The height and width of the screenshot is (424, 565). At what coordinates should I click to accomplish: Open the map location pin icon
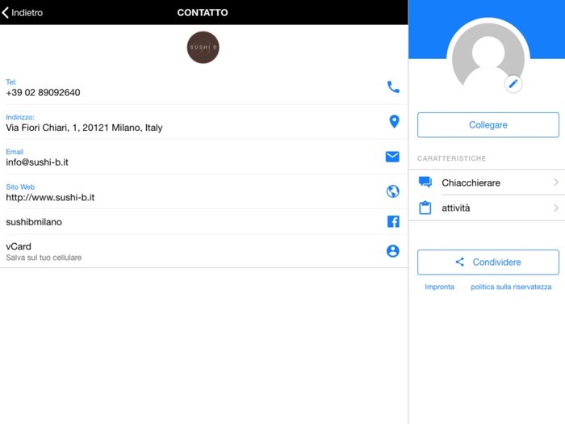pyautogui.click(x=394, y=121)
